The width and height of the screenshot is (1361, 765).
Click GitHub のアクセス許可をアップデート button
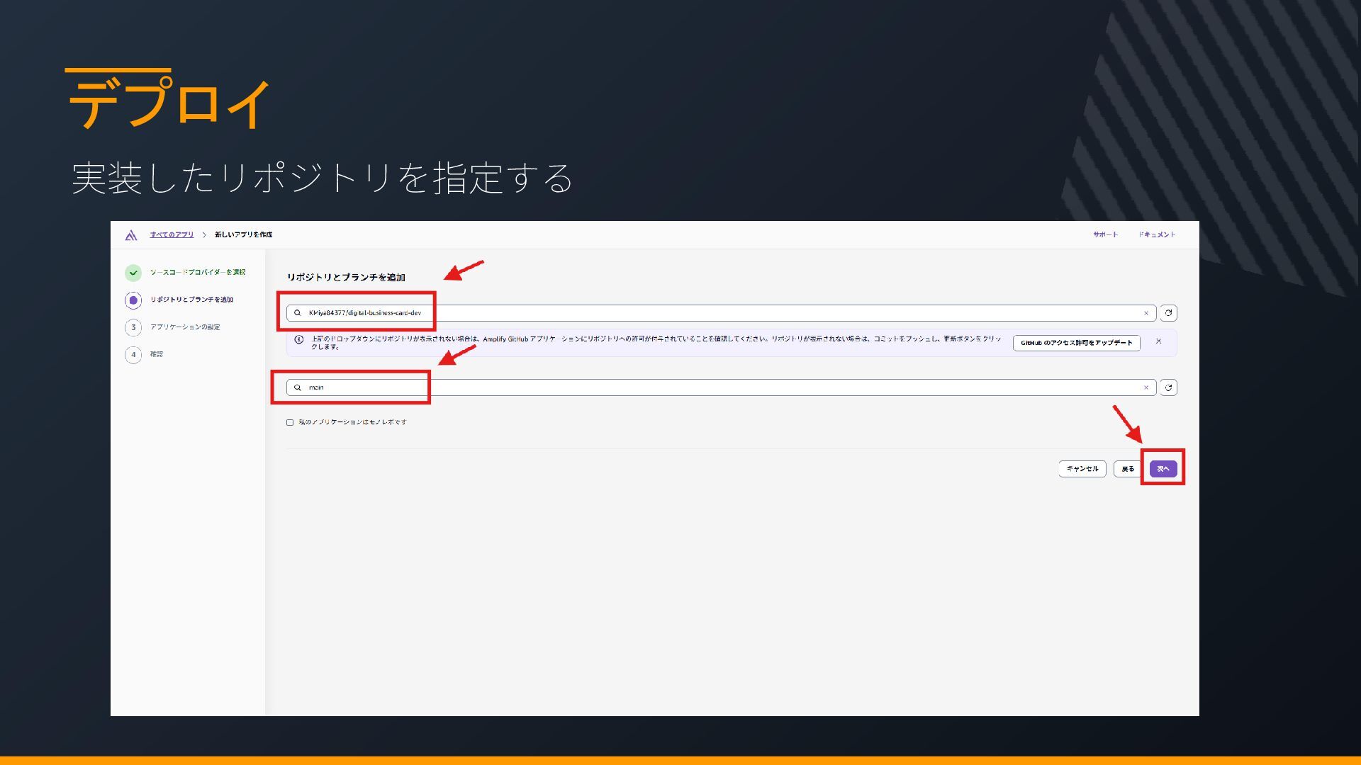(1076, 343)
